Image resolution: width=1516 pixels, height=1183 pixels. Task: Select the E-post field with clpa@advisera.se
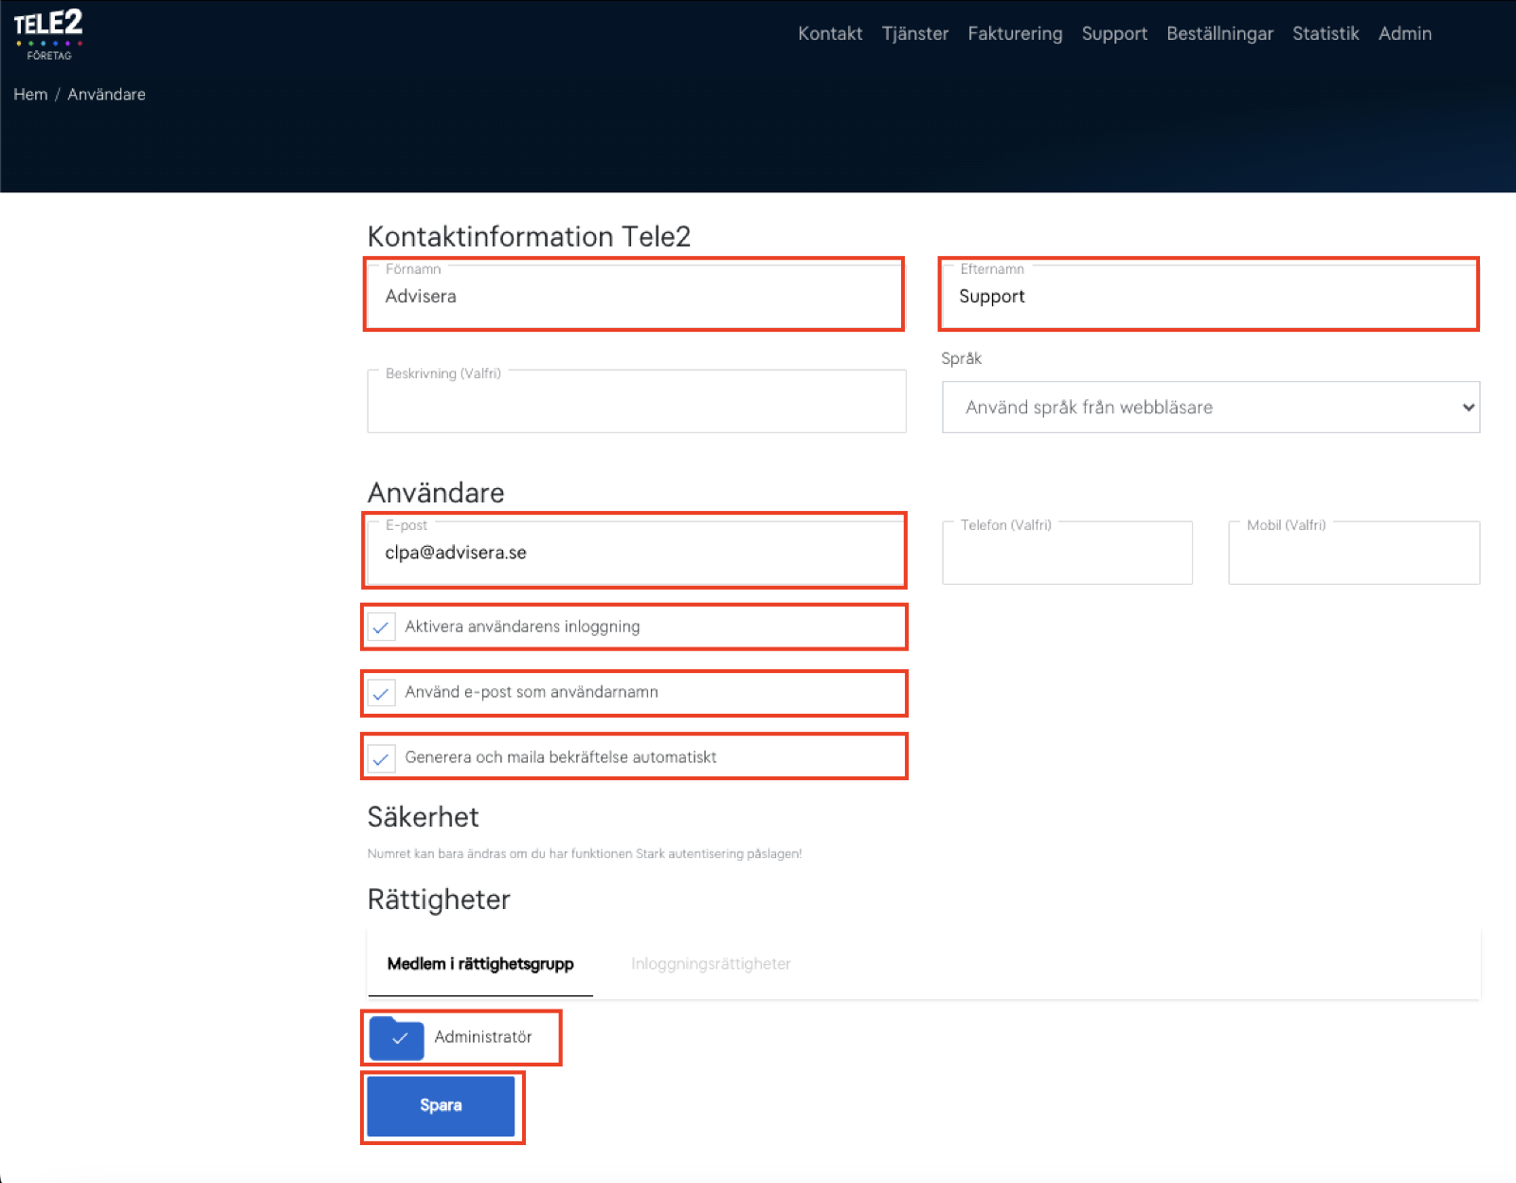click(x=633, y=553)
